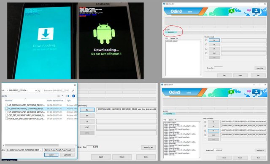Click the AP button in the Odin window behind the dialog
This screenshot has height=164, width=270.
click(87, 116)
